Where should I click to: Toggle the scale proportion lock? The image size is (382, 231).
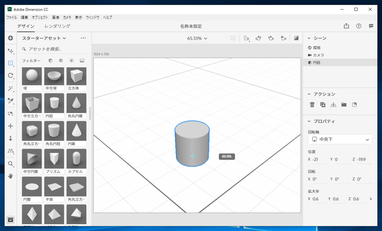point(371,199)
